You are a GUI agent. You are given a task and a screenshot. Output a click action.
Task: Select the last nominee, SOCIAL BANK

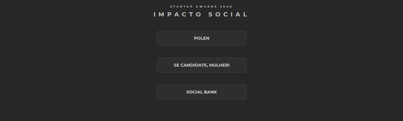[x=202, y=92]
